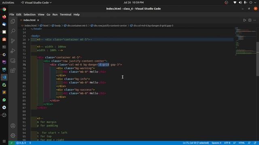Split the editor to the right
This screenshot has width=259, height=145.
(x=250, y=20)
